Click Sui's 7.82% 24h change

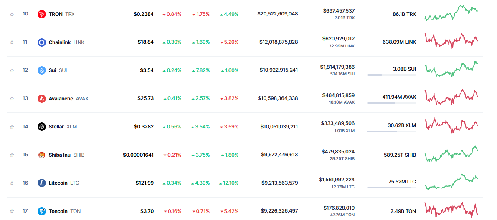(x=201, y=70)
